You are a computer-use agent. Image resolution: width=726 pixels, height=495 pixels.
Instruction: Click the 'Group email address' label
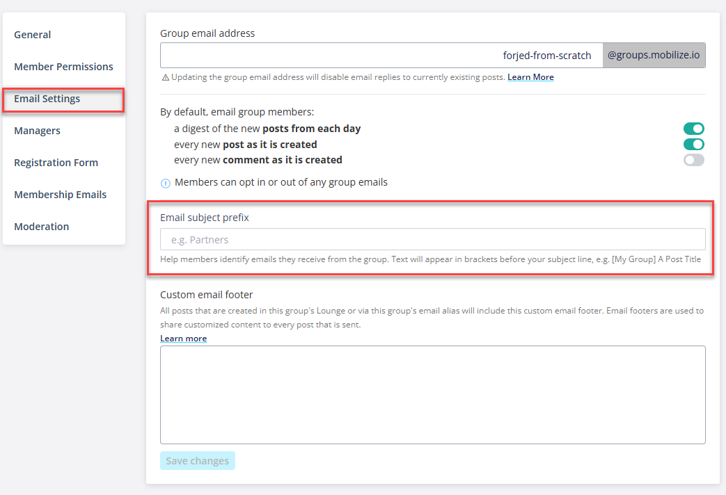pyautogui.click(x=207, y=33)
